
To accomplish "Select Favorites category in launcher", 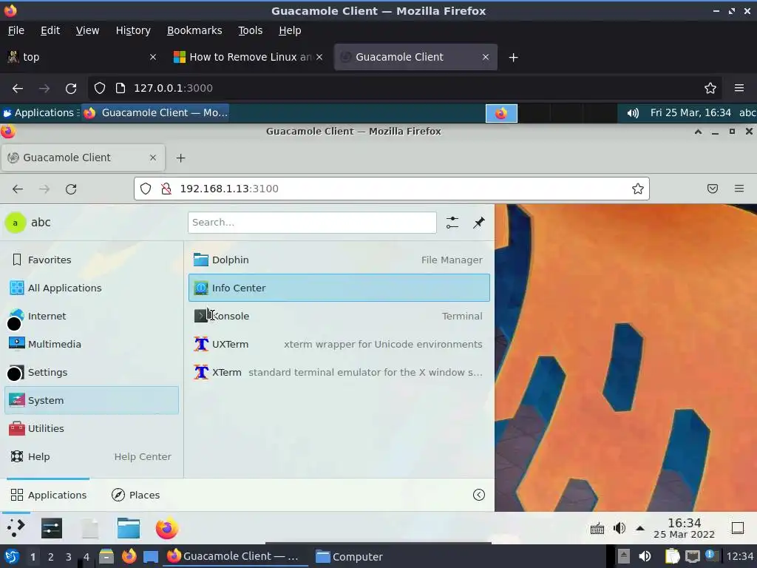I will (92, 260).
